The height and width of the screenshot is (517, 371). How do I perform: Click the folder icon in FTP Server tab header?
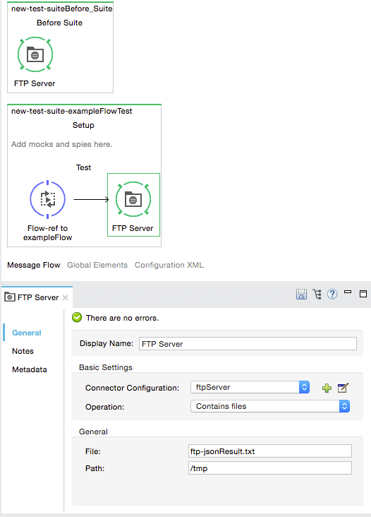point(10,297)
